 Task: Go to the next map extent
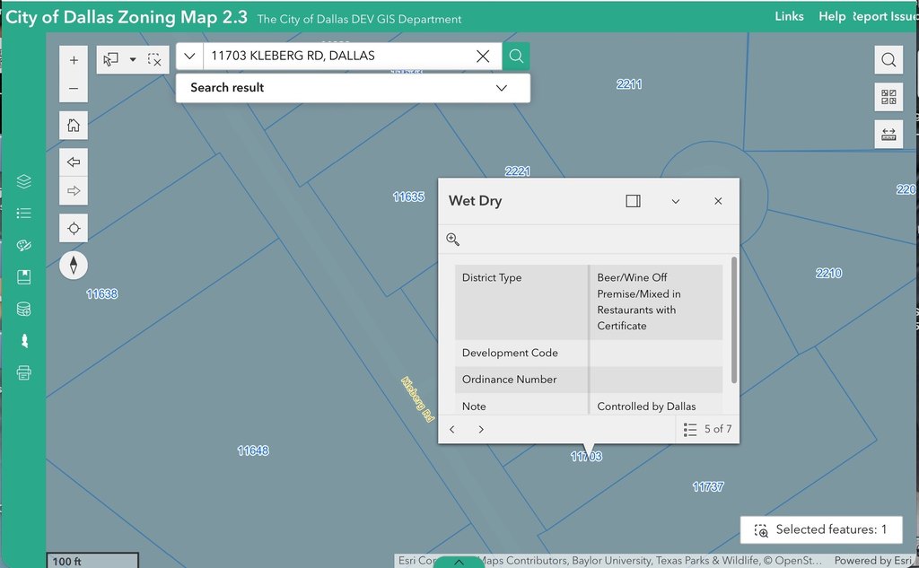click(74, 191)
